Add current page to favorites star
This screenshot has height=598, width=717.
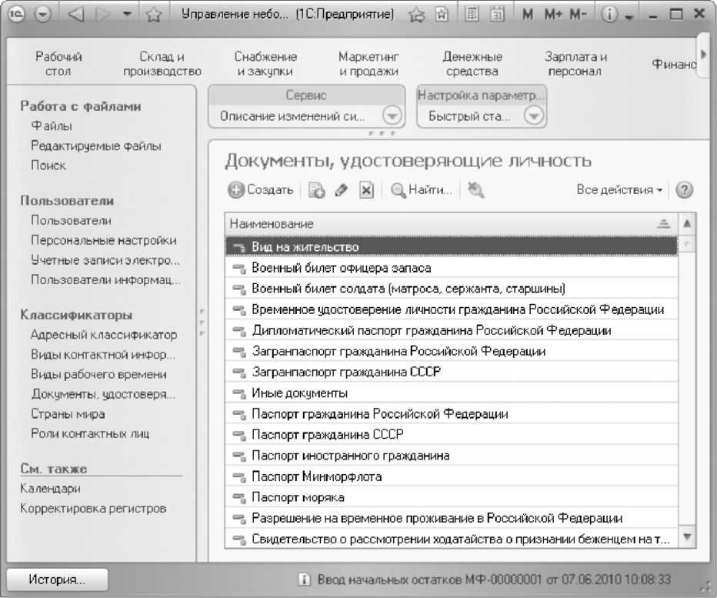[416, 15]
